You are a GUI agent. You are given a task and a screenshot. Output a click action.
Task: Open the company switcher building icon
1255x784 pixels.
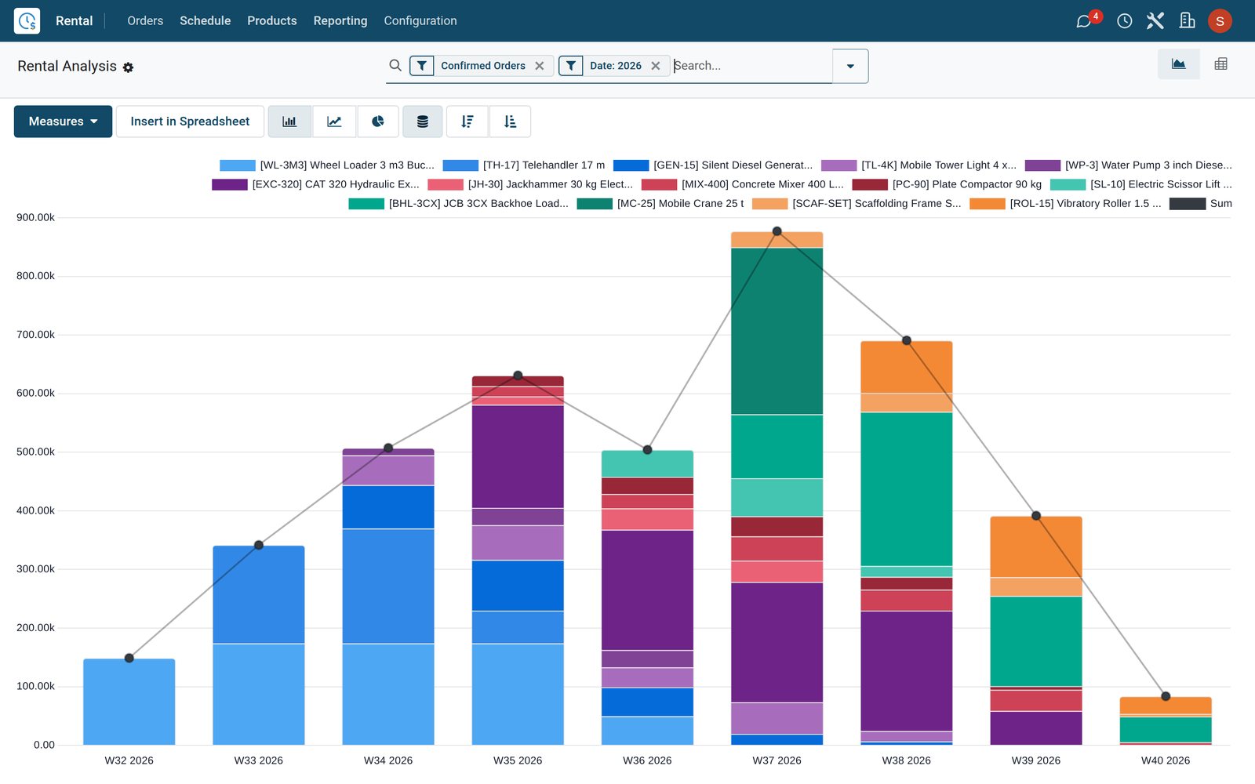tap(1187, 21)
